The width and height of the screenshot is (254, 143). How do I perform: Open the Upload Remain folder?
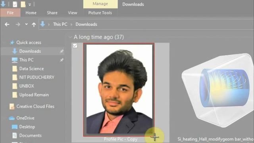[34, 95]
